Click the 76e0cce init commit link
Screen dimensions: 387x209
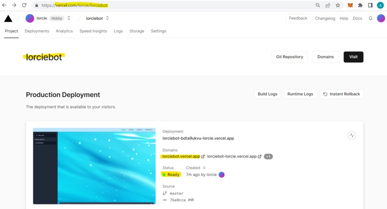pyautogui.click(x=181, y=200)
